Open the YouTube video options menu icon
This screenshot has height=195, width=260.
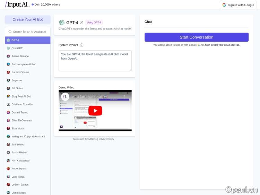(x=124, y=97)
